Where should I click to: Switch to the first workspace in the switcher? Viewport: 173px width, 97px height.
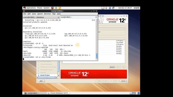point(131,93)
